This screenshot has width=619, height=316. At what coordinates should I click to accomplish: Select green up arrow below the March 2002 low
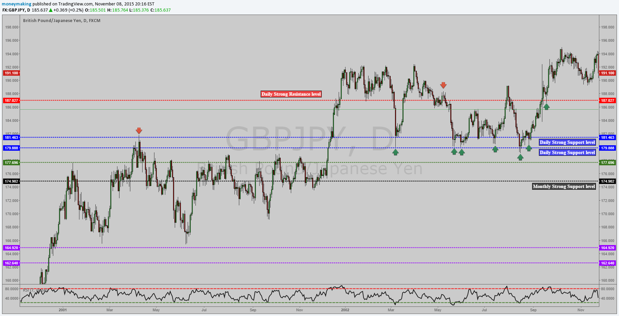point(395,152)
